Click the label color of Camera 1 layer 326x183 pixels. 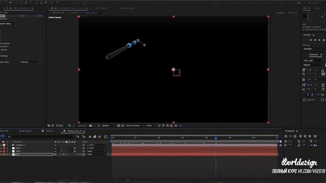click(x=4, y=145)
